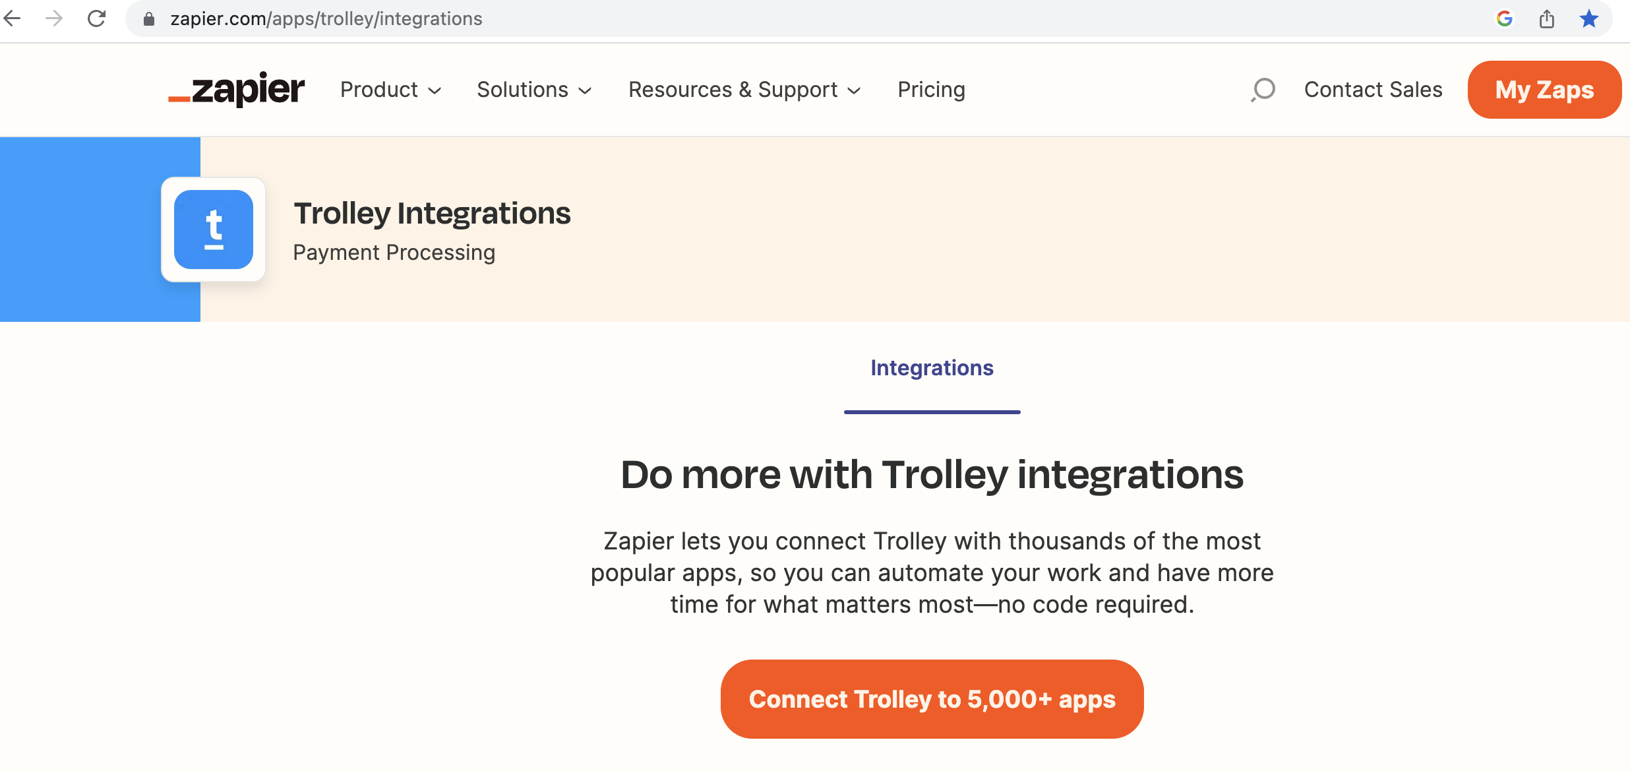
Task: Expand the Product menu
Action: [390, 90]
